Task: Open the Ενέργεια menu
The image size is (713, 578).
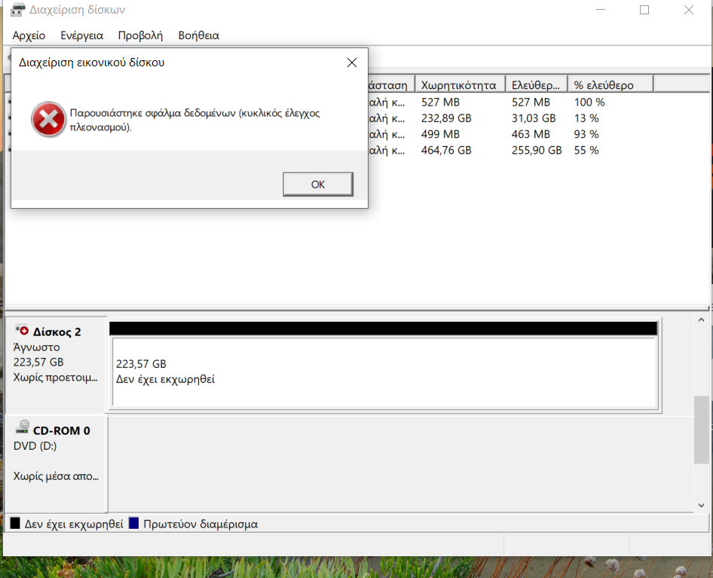Action: click(x=82, y=35)
